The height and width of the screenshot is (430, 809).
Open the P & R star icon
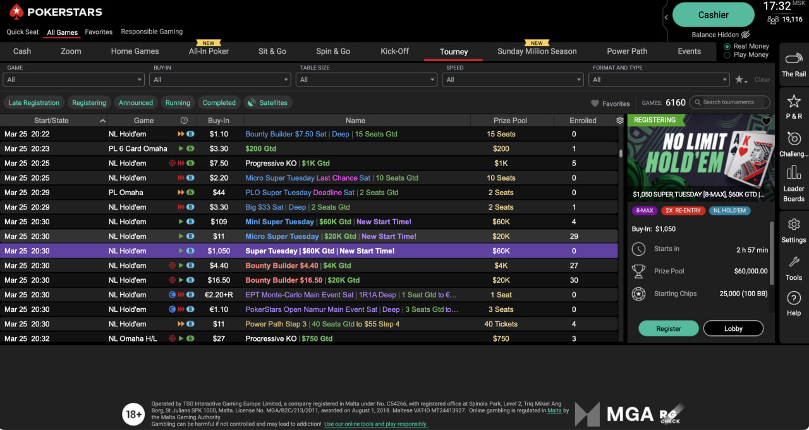tap(794, 102)
